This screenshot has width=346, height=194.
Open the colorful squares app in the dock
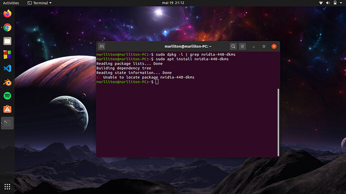click(x=8, y=55)
